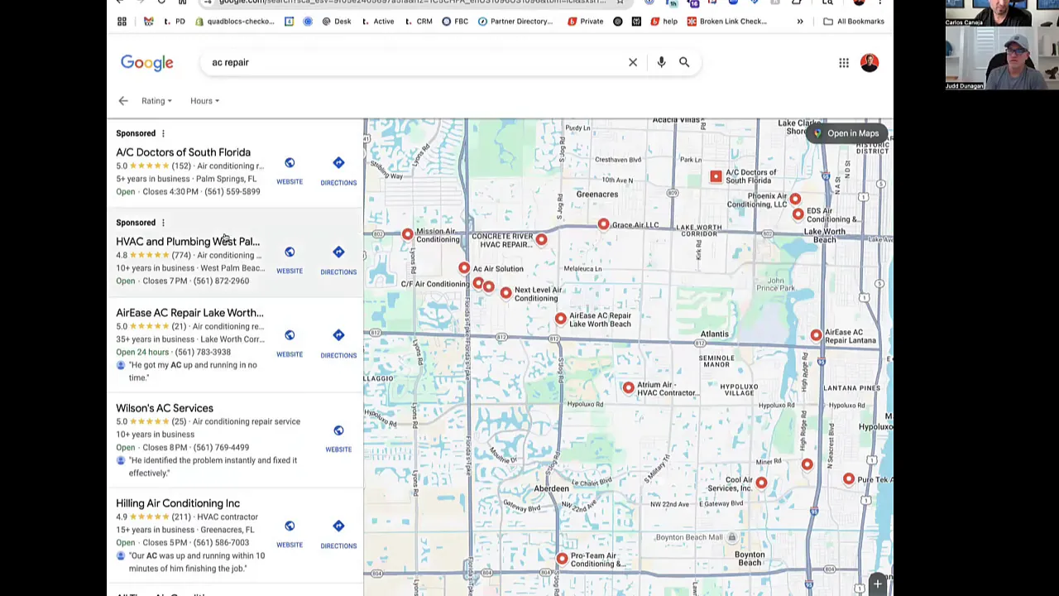Select the Next Level Air Conditioning pin
Screen dimensions: 1059x596
tap(506, 293)
